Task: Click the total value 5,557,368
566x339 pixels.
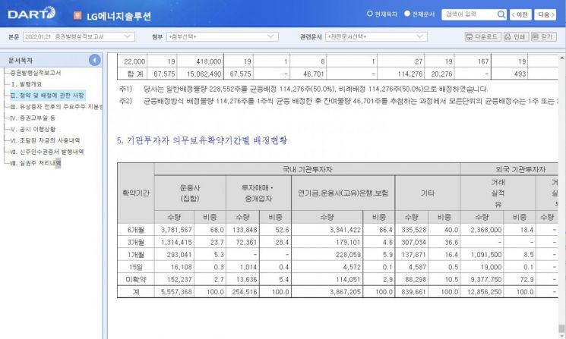Action: tap(176, 292)
